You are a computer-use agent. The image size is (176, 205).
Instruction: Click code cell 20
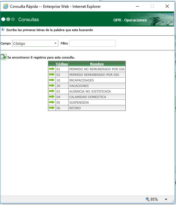pos(62,86)
